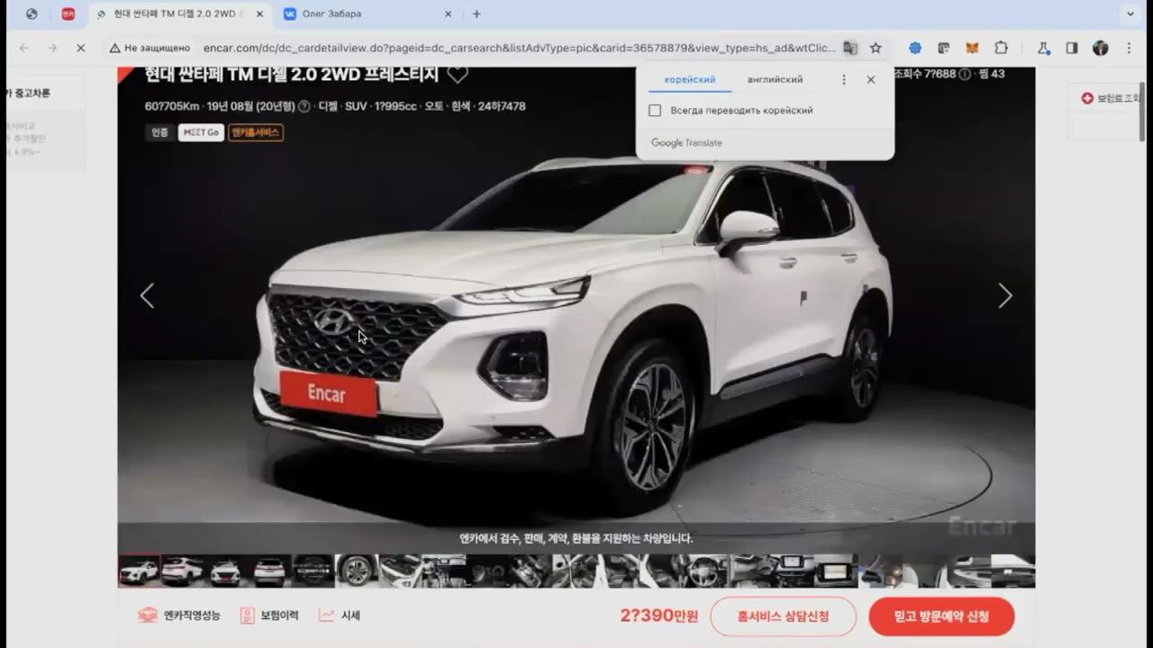Select the wheel close-up thumbnail
Viewport: 1153px width, 648px height.
[x=357, y=571]
